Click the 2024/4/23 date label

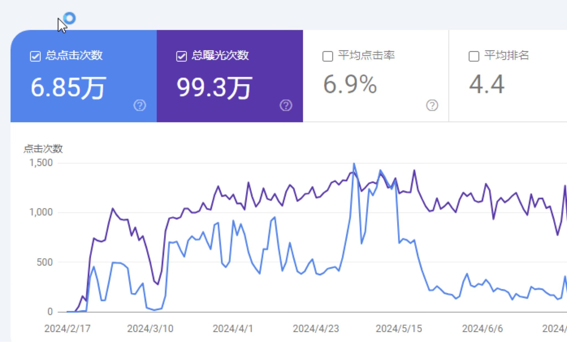(316, 328)
